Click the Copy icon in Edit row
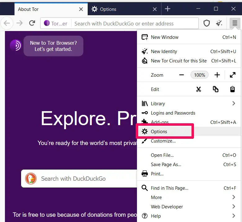 coord(216,89)
